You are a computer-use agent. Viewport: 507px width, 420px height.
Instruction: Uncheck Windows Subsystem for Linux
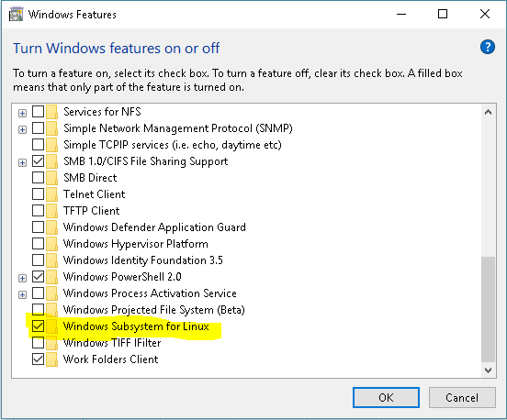tap(39, 326)
